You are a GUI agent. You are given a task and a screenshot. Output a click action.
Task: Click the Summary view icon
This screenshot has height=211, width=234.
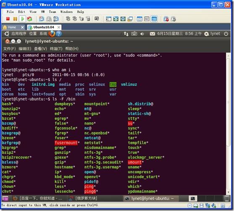[x=139, y=19]
